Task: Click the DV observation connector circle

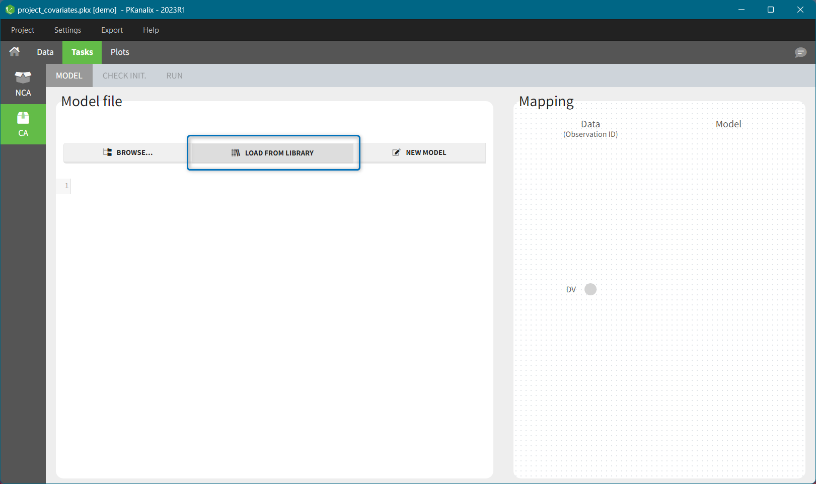Action: coord(590,289)
